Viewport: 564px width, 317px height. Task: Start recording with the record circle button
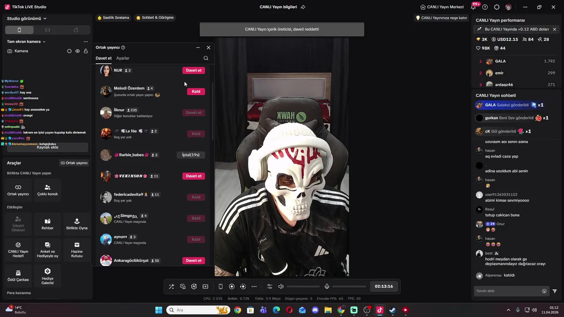232,287
